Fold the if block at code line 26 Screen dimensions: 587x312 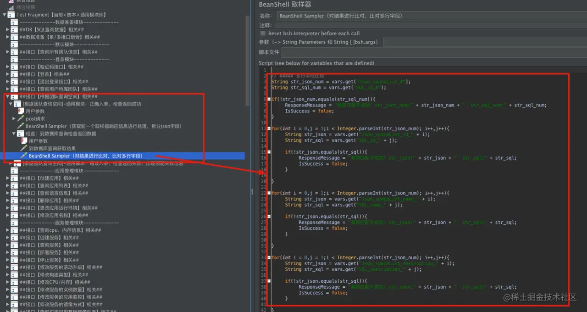(269, 217)
